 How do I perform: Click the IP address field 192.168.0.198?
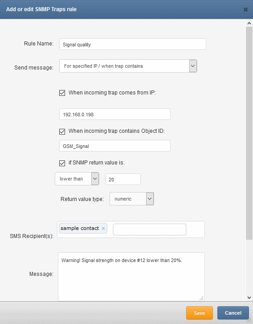[x=115, y=114]
